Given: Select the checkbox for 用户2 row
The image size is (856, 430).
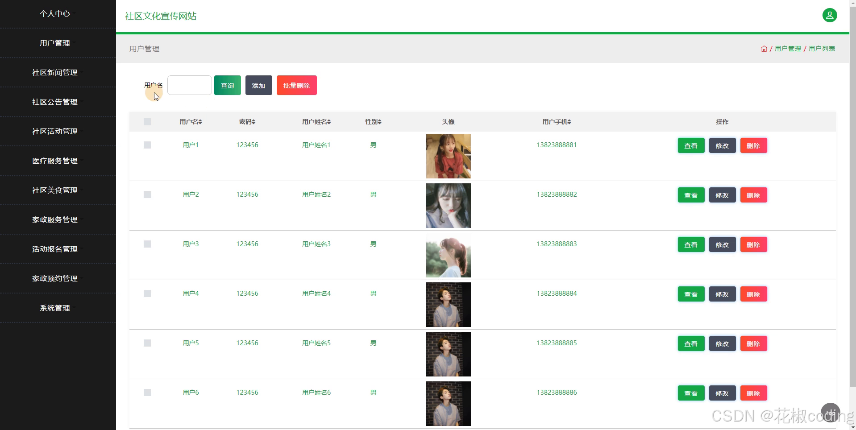Looking at the screenshot, I should pos(147,194).
